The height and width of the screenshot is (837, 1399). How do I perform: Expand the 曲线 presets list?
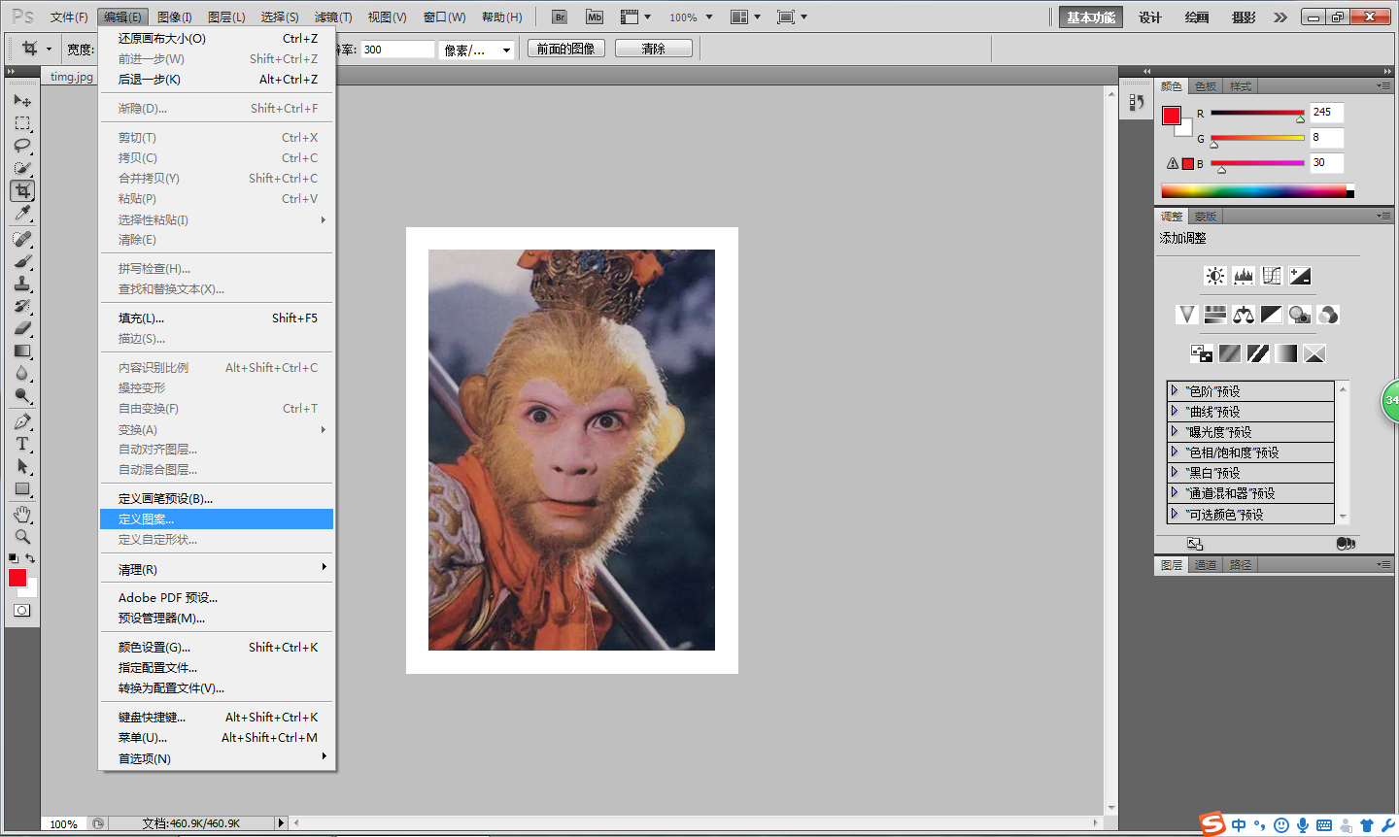click(x=1175, y=411)
